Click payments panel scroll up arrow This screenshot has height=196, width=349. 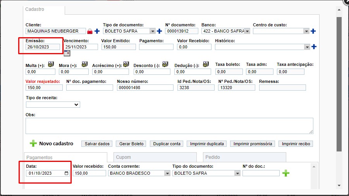pos(314,167)
